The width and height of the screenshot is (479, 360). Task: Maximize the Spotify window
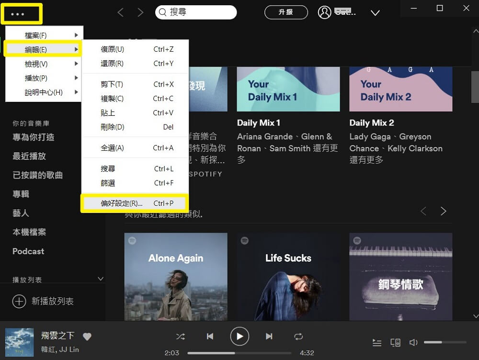point(440,8)
